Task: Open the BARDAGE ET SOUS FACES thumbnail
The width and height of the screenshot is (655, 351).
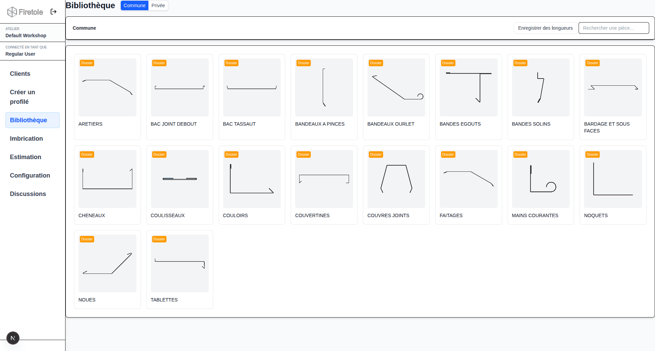Action: point(613,87)
